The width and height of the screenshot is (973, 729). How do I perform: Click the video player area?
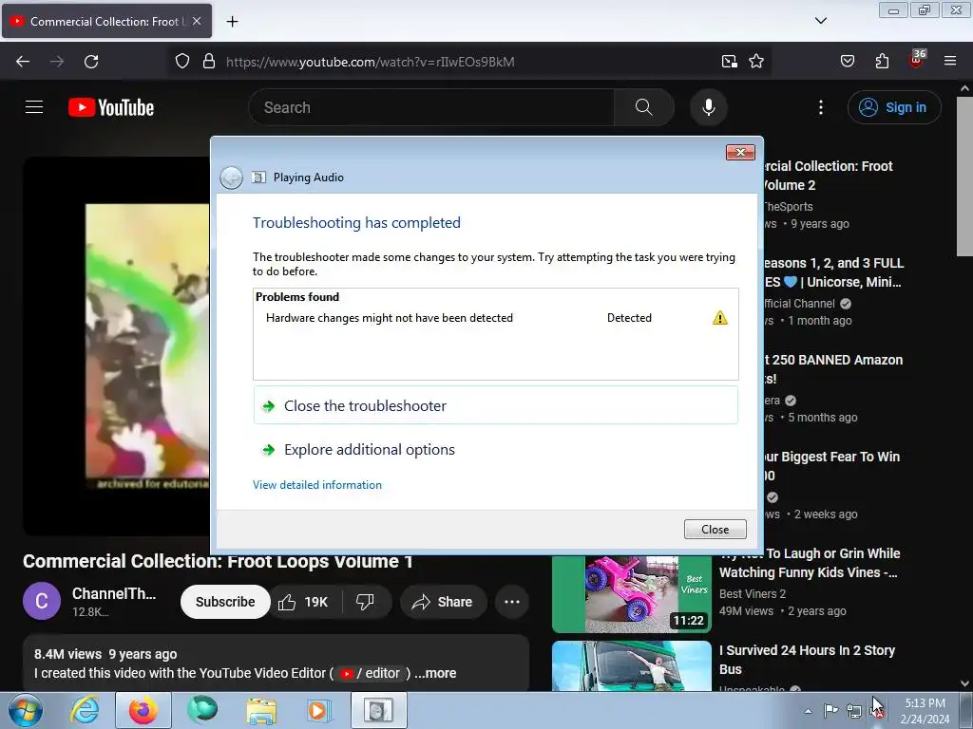(118, 346)
